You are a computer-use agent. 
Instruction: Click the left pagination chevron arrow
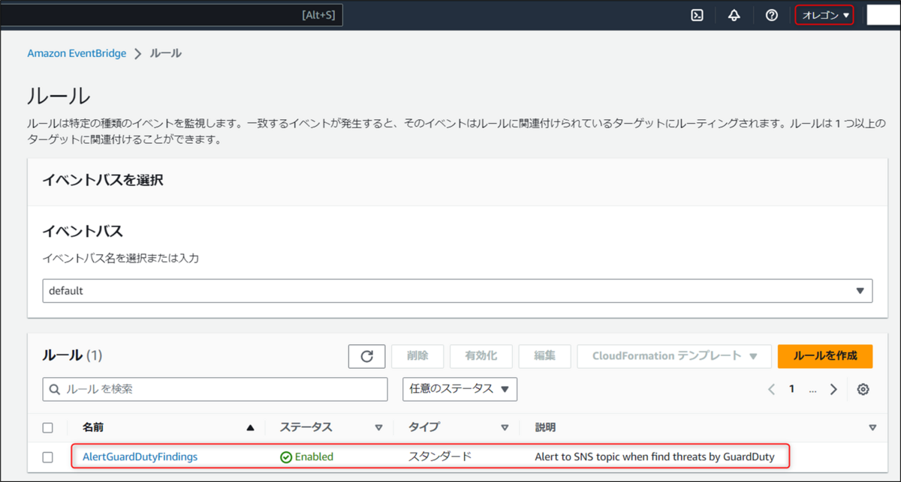[771, 389]
